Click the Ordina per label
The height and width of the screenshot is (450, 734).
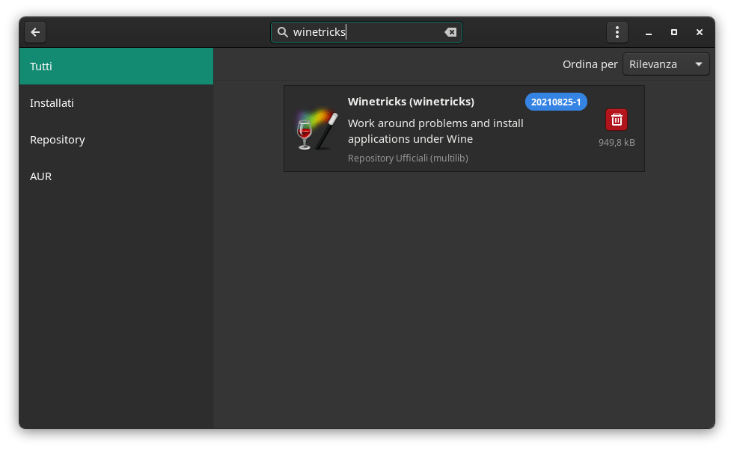point(590,64)
